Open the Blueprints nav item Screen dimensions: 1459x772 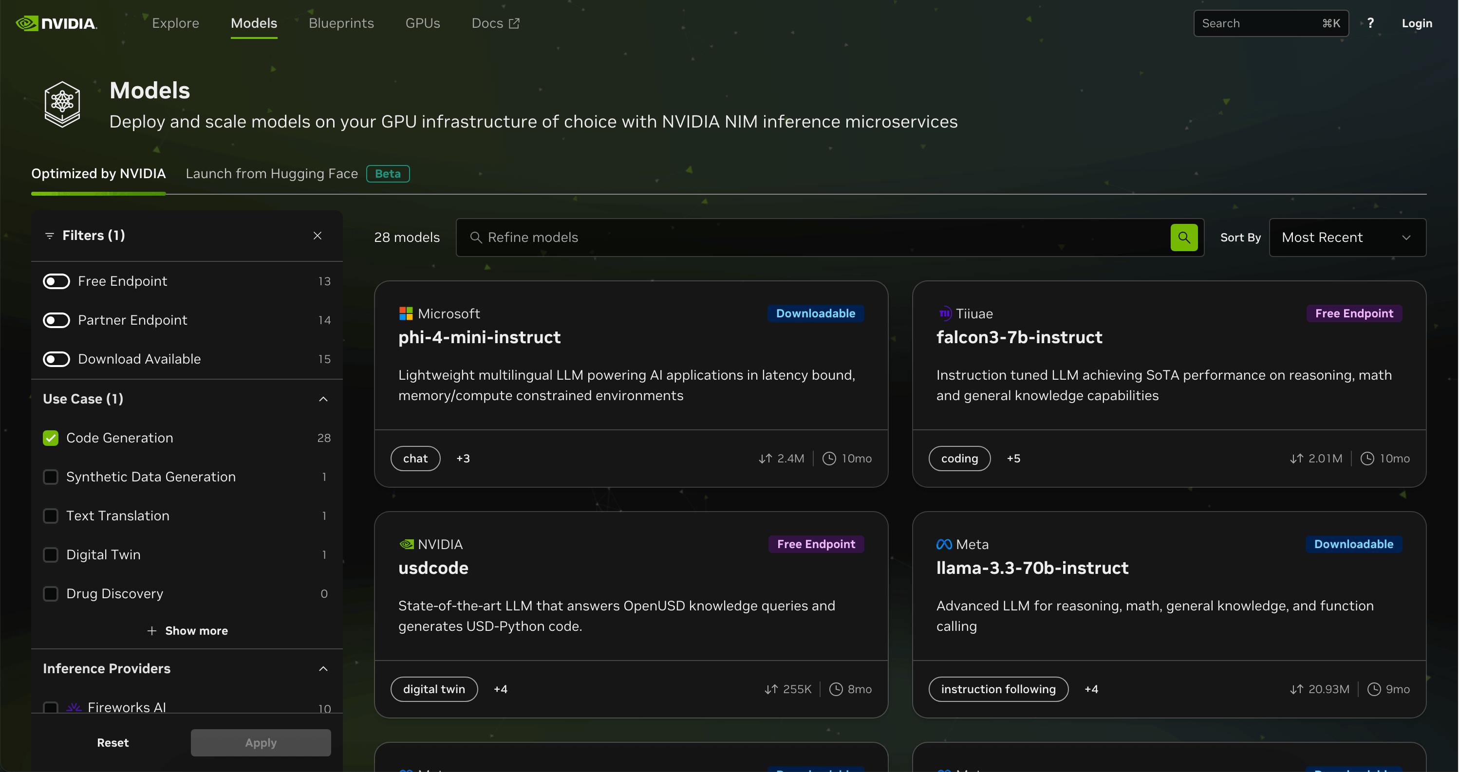pyautogui.click(x=341, y=23)
